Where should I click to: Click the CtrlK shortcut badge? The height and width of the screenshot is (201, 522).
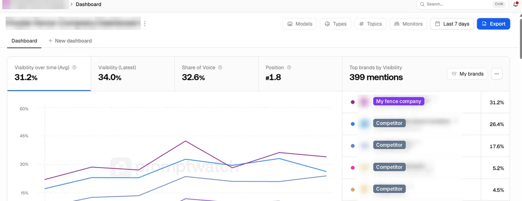tap(499, 4)
